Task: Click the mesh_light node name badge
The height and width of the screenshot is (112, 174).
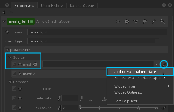Action: (21, 21)
